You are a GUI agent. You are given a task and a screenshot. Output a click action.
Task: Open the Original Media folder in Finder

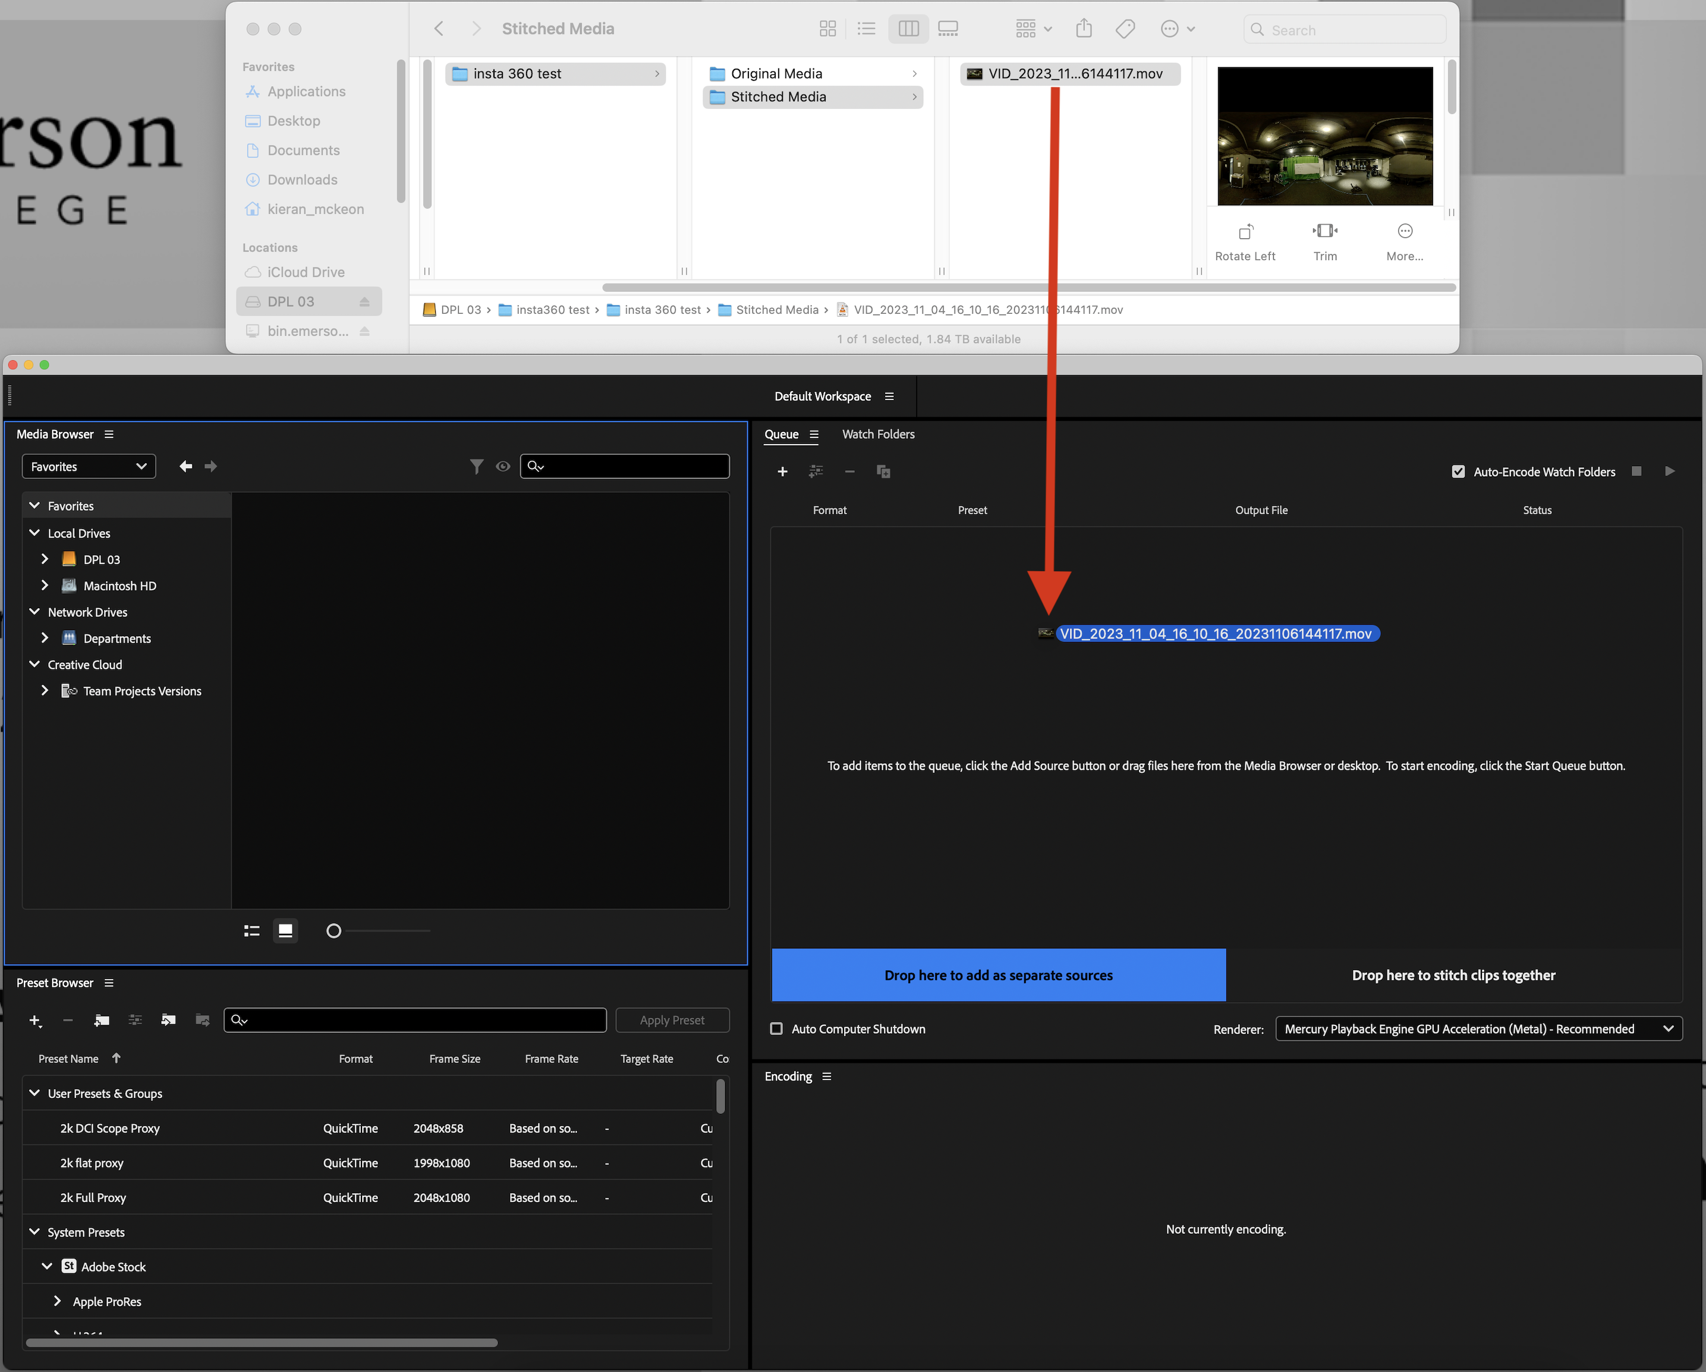pyautogui.click(x=813, y=74)
